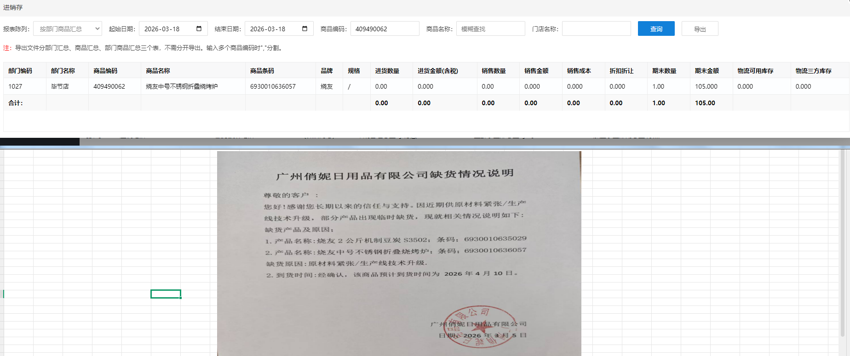
Task: Click the 部门编码 column header
Action: [x=20, y=71]
